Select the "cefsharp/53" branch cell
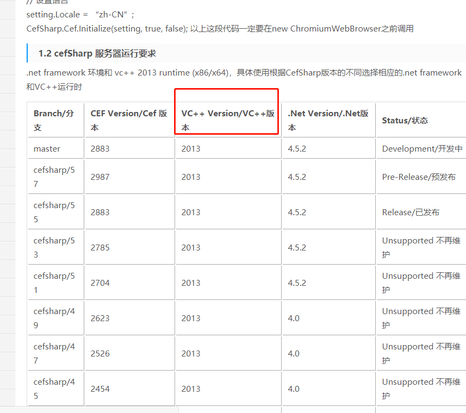466x413 pixels. click(56, 247)
